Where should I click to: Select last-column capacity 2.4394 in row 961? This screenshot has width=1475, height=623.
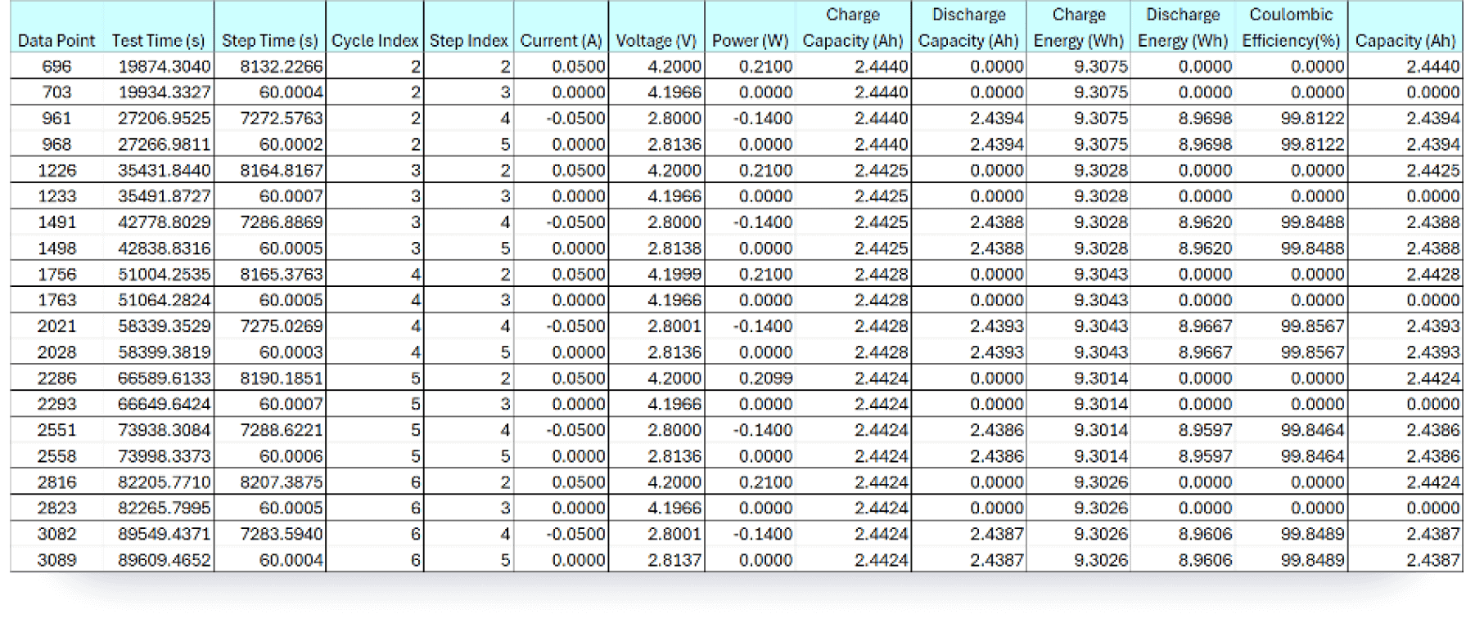(x=1405, y=119)
